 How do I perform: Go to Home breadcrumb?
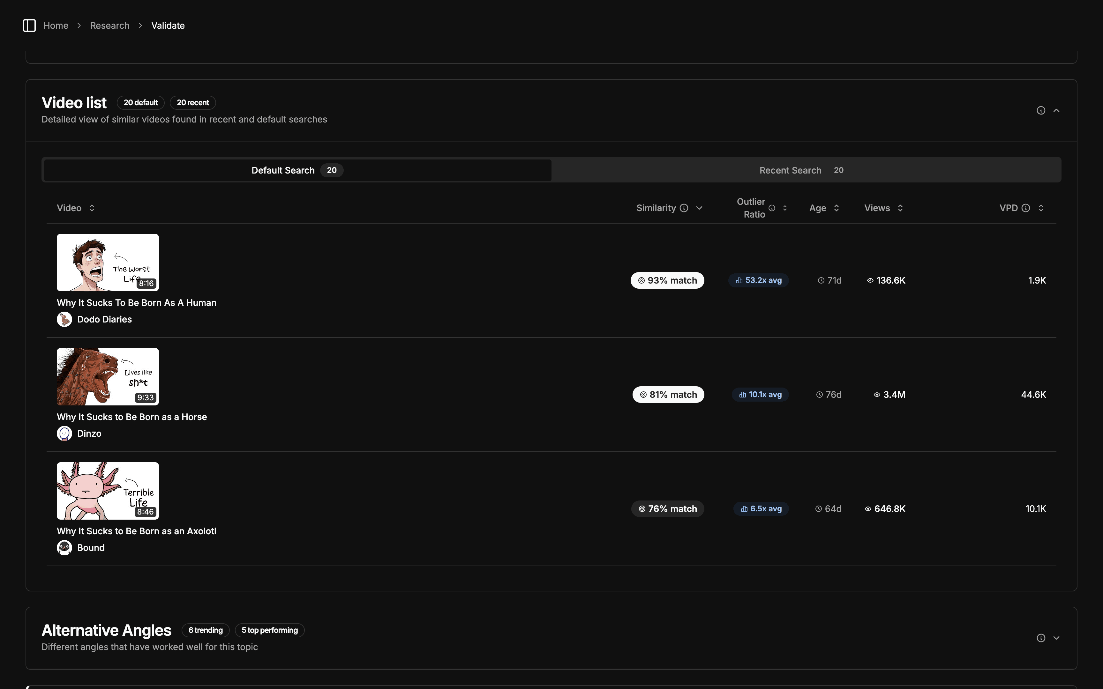(56, 26)
